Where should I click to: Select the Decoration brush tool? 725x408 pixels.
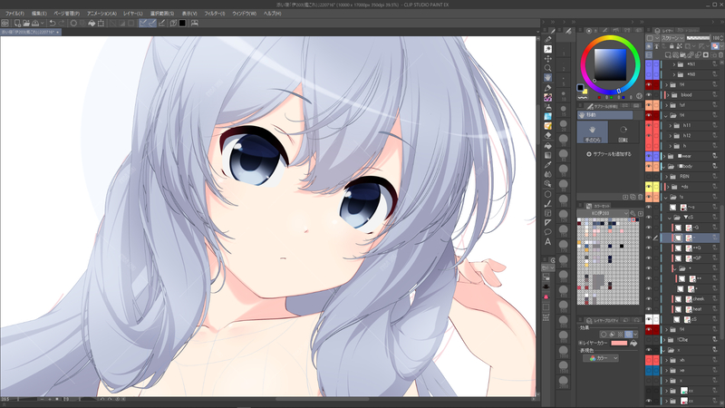[548, 98]
